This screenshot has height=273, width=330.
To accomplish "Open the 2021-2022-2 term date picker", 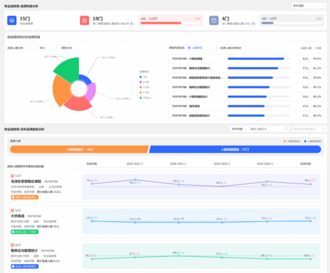I will 269,129.
